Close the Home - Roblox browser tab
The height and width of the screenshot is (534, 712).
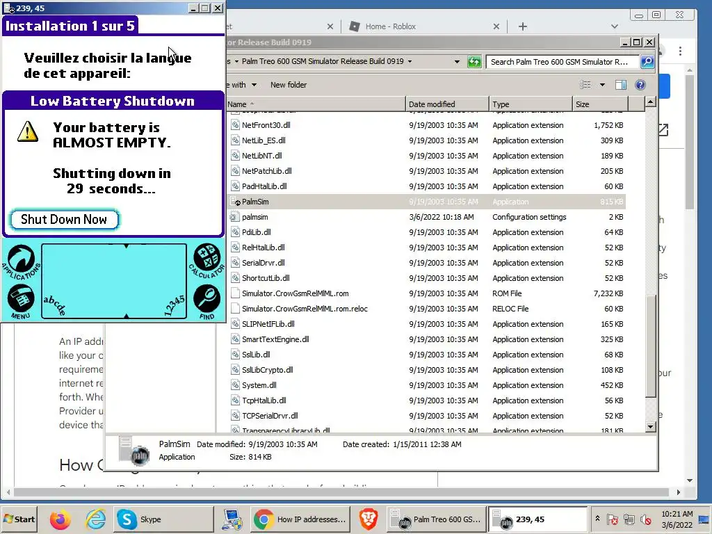coord(496,26)
